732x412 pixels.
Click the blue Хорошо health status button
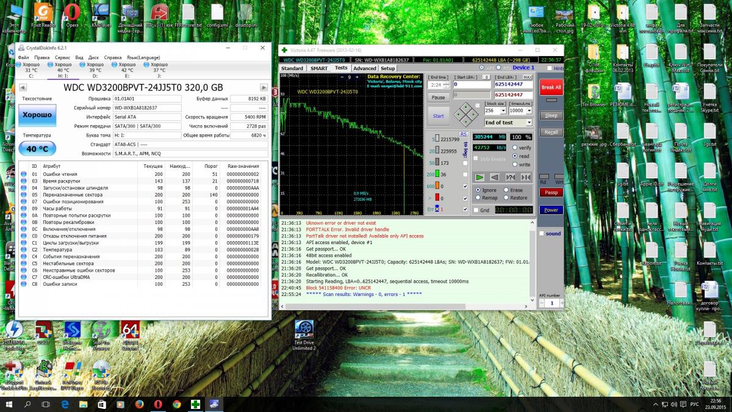click(37, 114)
